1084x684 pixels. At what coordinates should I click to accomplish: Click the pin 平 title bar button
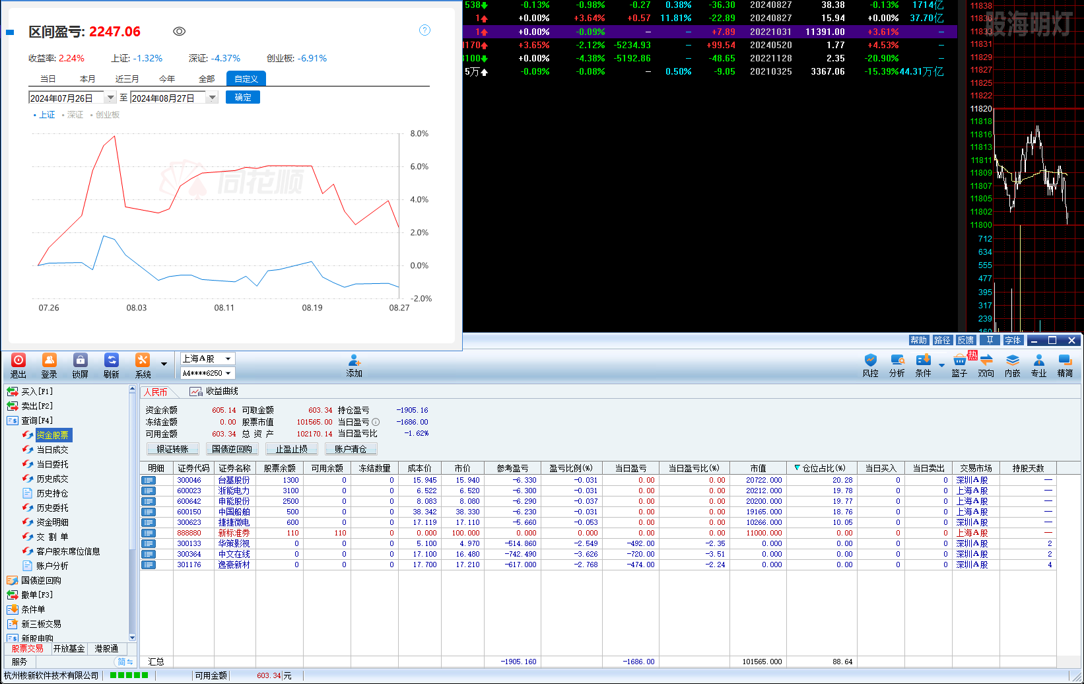point(990,340)
